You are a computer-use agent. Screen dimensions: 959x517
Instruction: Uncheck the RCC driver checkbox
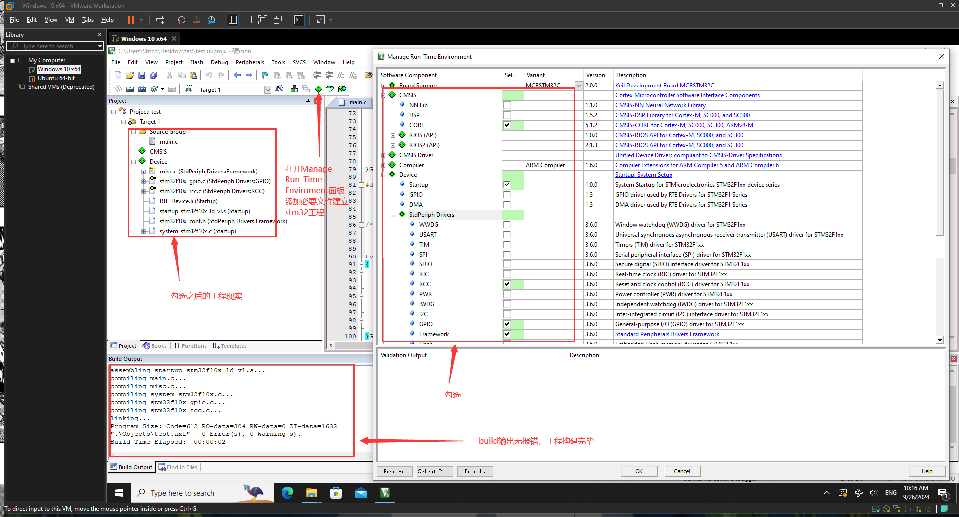point(507,284)
